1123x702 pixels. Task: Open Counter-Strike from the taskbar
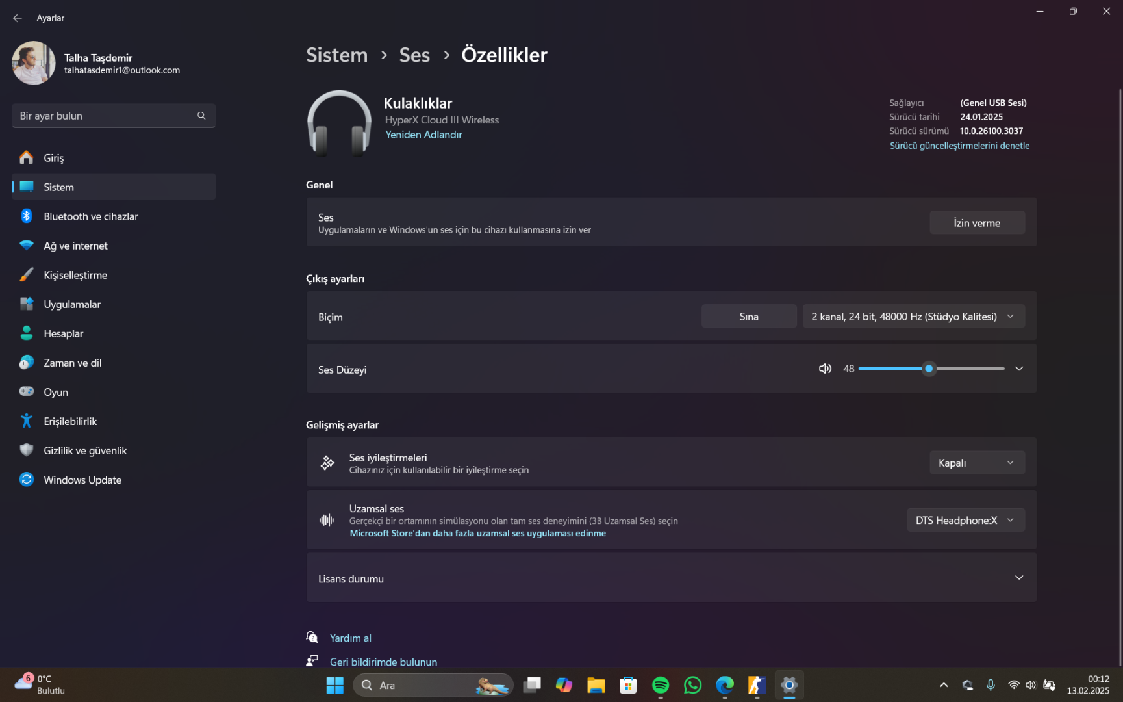pos(757,685)
